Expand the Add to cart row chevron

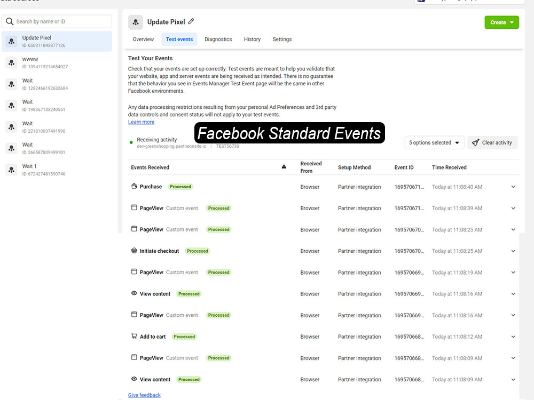point(513,337)
